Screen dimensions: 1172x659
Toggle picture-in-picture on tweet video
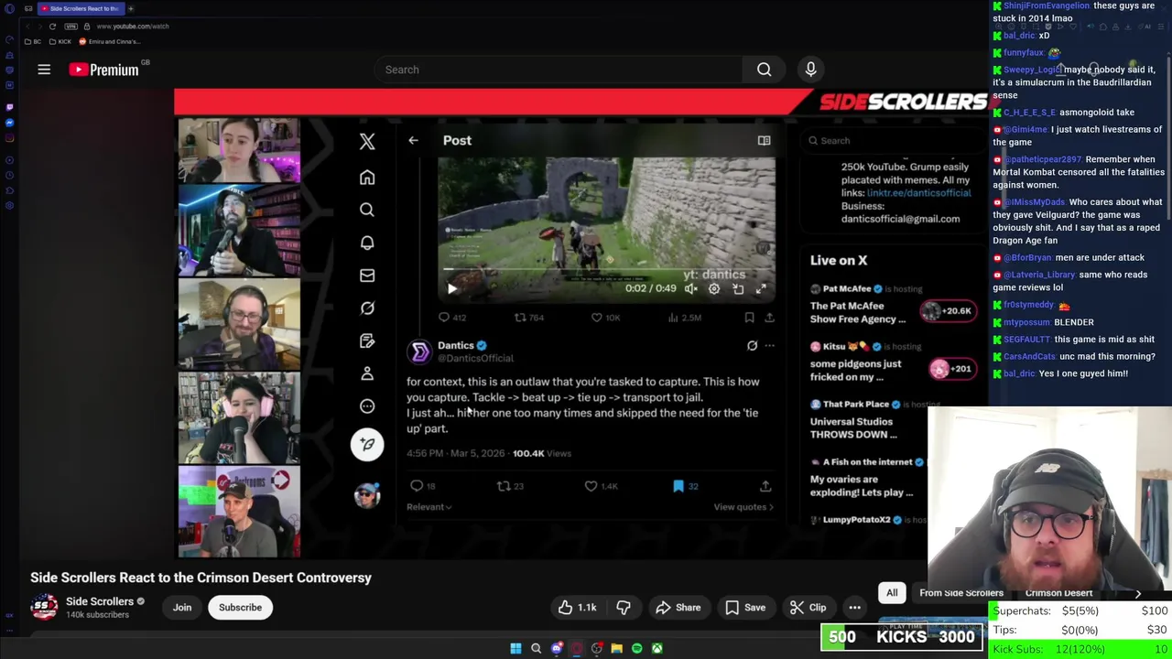coord(738,288)
